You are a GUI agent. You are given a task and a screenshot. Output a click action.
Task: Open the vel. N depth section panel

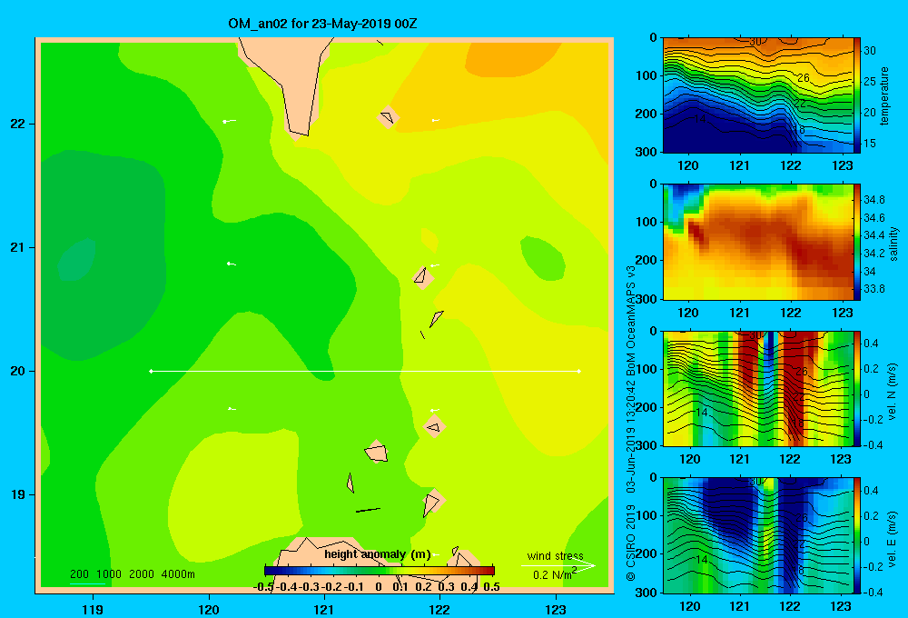click(757, 388)
